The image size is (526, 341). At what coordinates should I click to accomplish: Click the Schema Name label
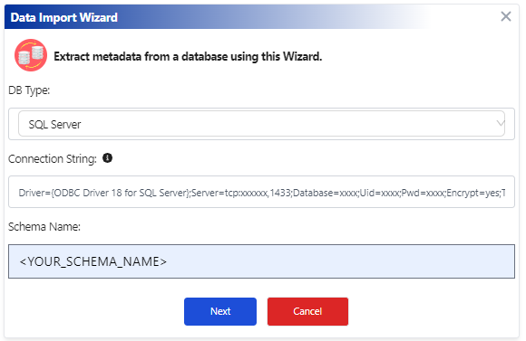(x=44, y=226)
